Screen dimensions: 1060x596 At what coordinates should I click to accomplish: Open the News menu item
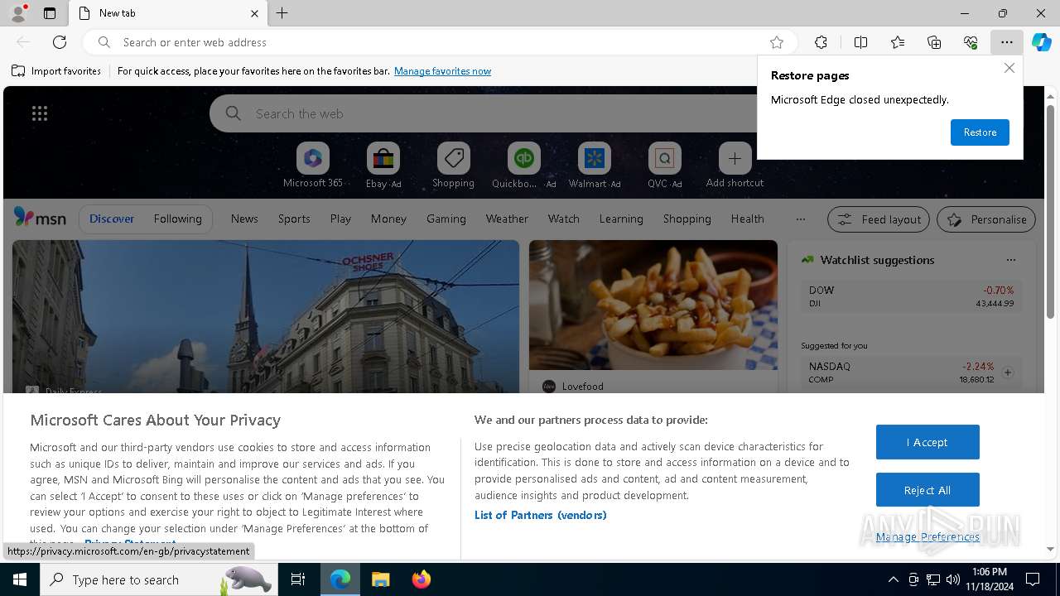244,219
